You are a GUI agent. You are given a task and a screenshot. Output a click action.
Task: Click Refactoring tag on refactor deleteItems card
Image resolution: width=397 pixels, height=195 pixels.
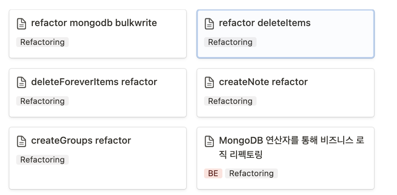[230, 42]
